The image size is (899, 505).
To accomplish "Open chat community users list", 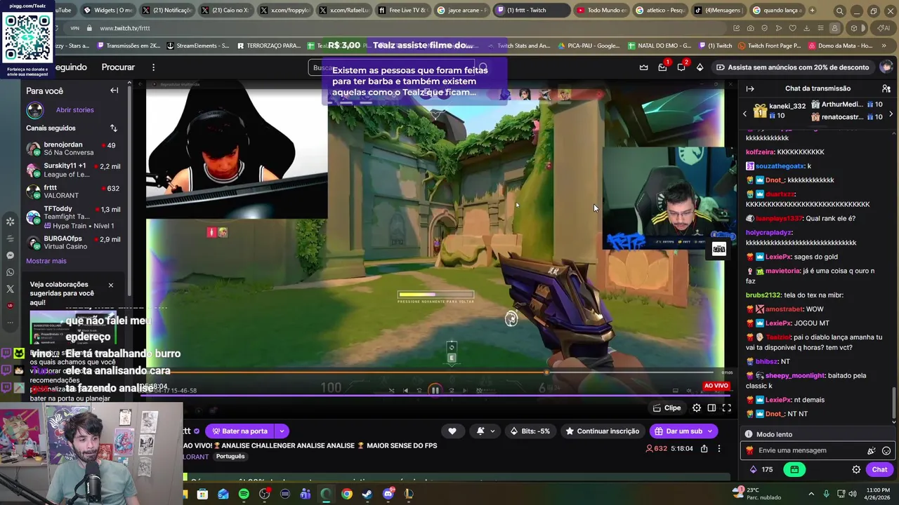I will tap(886, 88).
